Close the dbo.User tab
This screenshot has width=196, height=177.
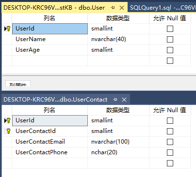(122, 8)
